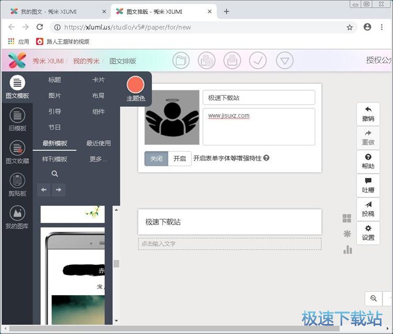Go to 我的秀米 breadcrumb link

[86, 61]
